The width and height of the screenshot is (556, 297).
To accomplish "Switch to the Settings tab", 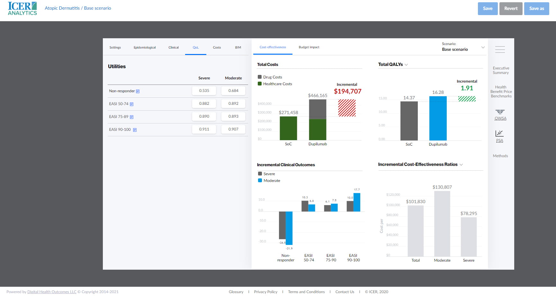I will 115,48.
